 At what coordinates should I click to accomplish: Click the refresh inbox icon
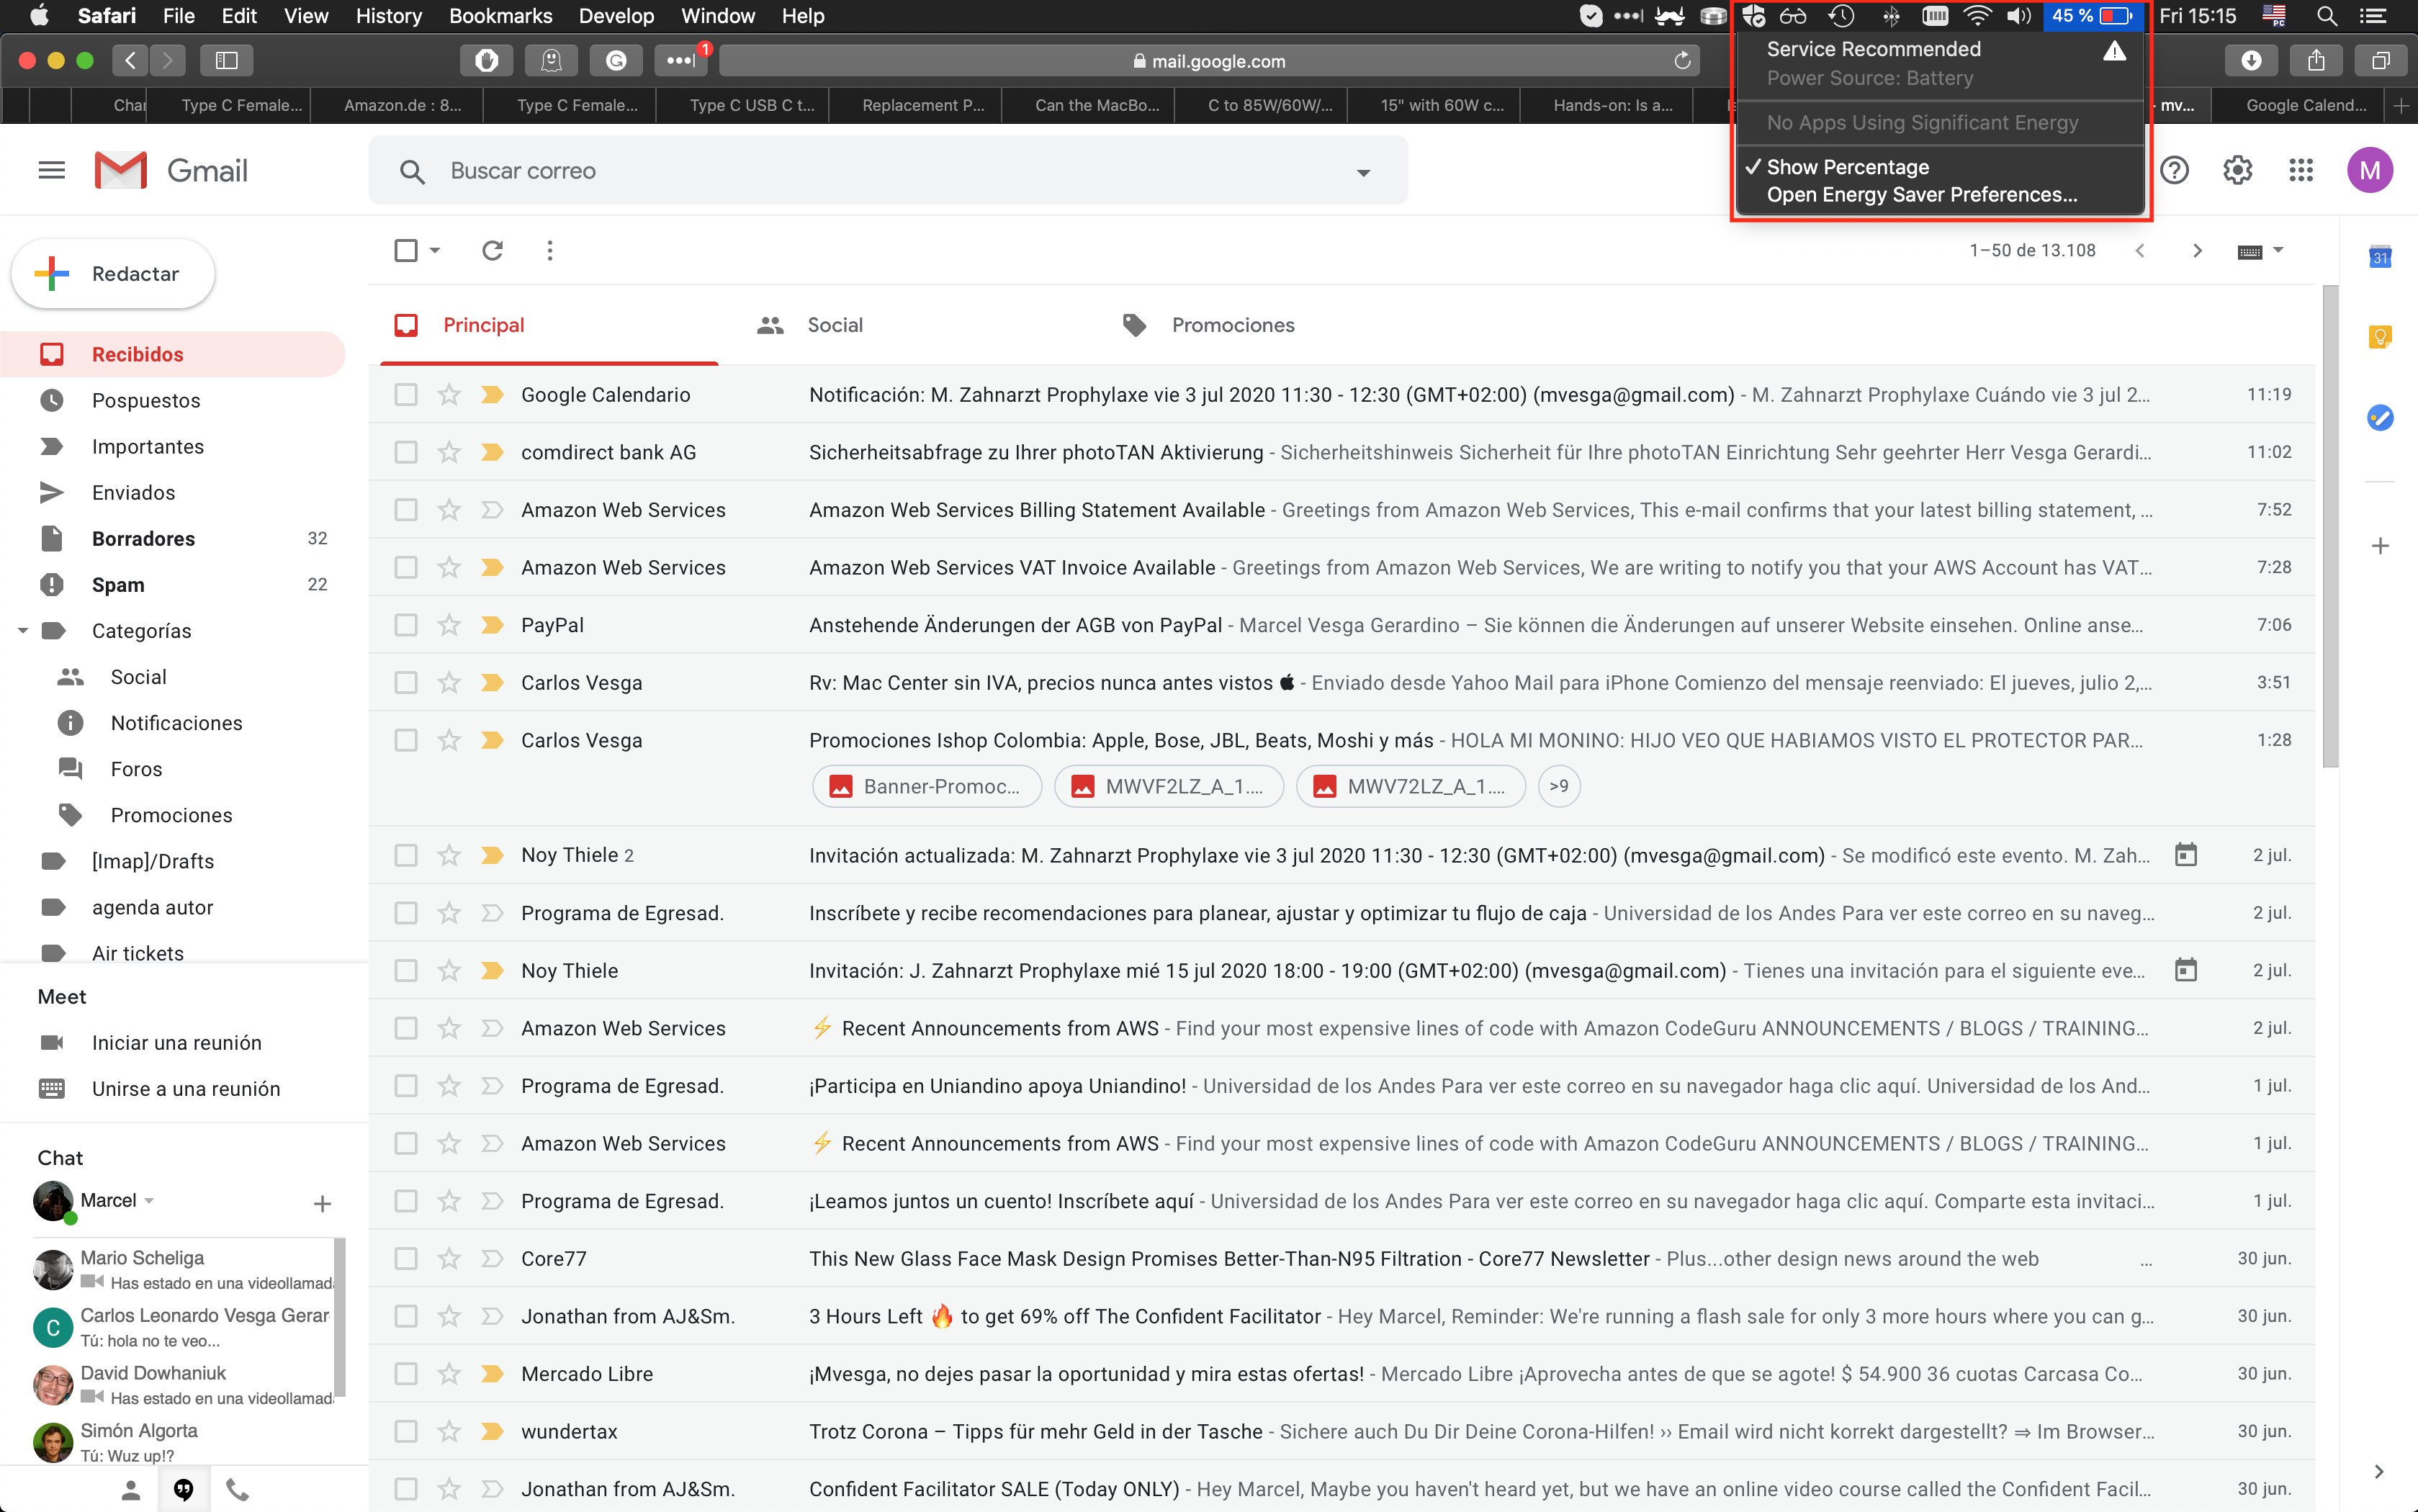click(492, 250)
